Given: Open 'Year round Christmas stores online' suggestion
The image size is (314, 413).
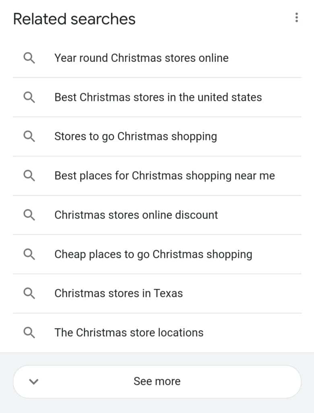Looking at the screenshot, I should [x=141, y=58].
